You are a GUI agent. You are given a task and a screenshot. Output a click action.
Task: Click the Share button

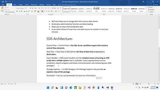(x=155, y=4)
